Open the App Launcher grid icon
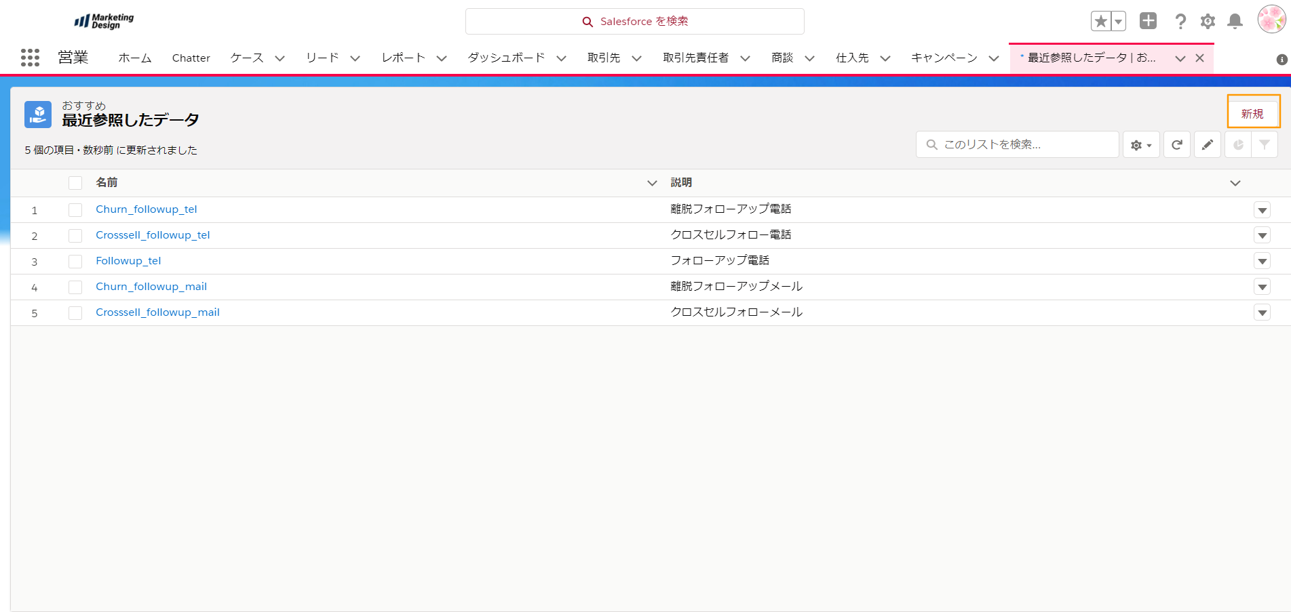1291x612 pixels. coord(30,58)
